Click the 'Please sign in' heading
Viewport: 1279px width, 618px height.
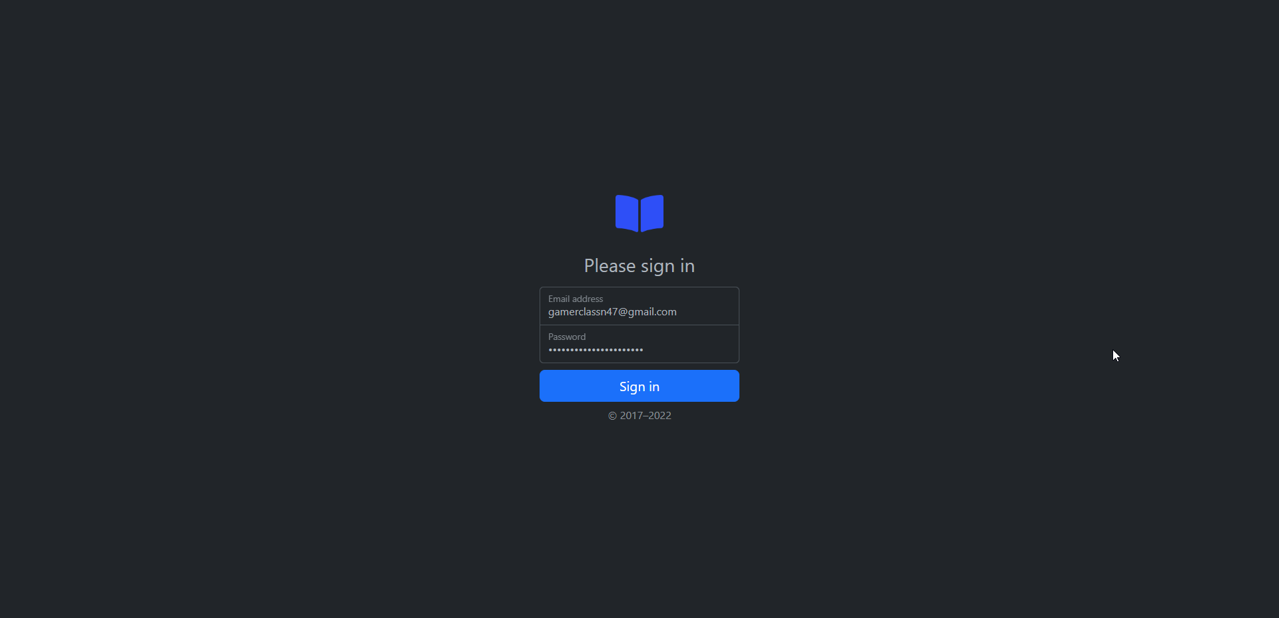(x=639, y=266)
